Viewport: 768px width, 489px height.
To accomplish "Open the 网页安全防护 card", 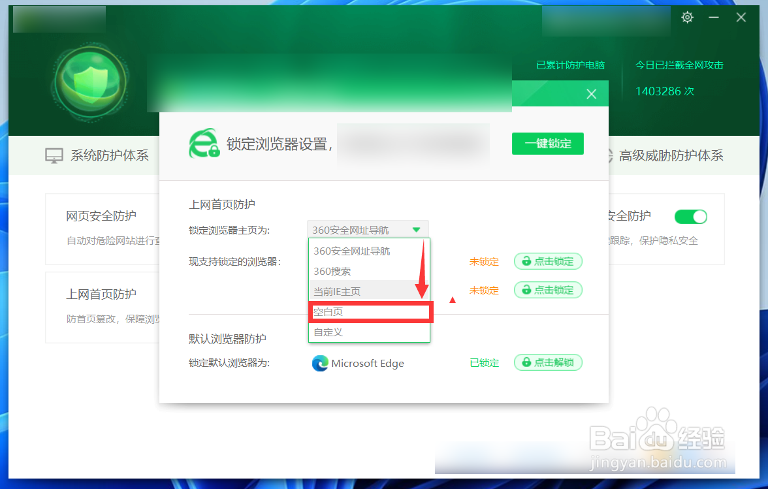I will pos(103,229).
